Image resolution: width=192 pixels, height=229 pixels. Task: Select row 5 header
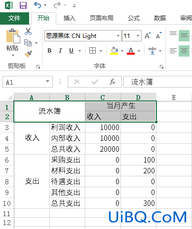pyautogui.click(x=7, y=149)
